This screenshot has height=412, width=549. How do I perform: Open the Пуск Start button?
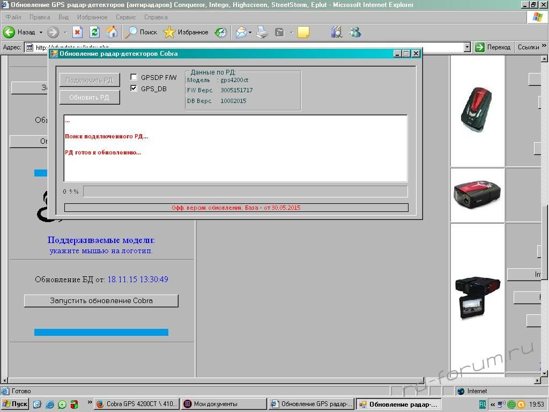[x=15, y=404]
